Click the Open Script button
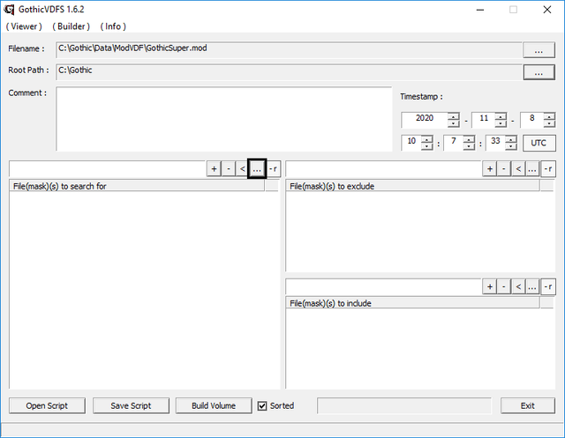Viewport: 565px width, 438px height. coord(47,405)
